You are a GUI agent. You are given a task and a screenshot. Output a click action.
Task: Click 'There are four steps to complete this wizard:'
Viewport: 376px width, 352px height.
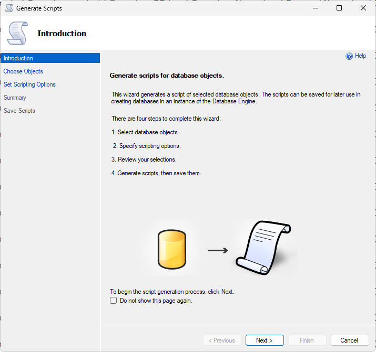[166, 119]
